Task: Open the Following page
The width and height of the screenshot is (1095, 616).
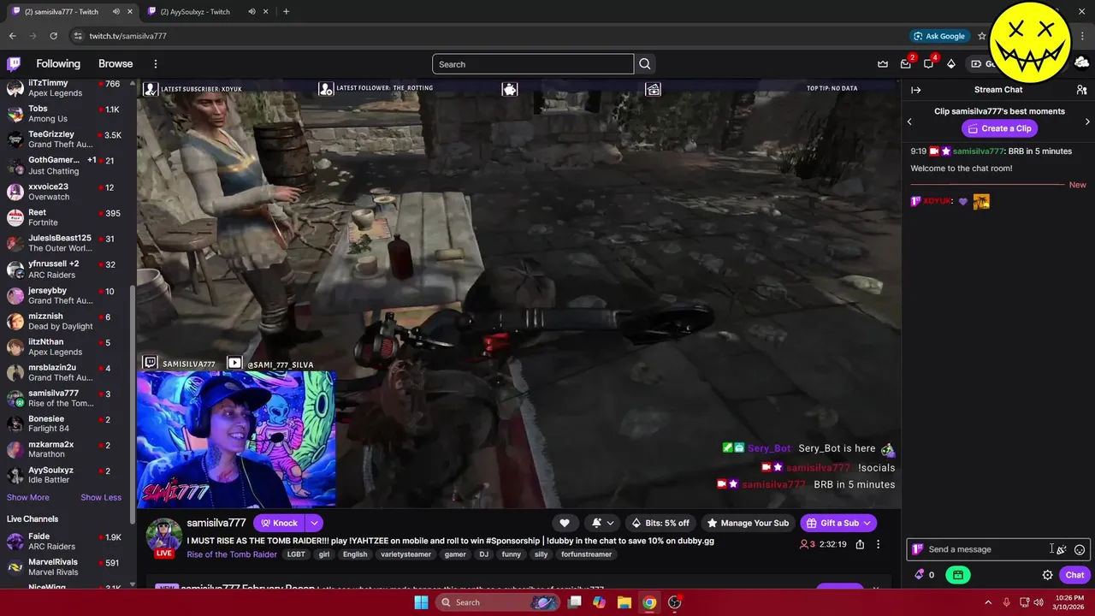Action: pyautogui.click(x=58, y=64)
